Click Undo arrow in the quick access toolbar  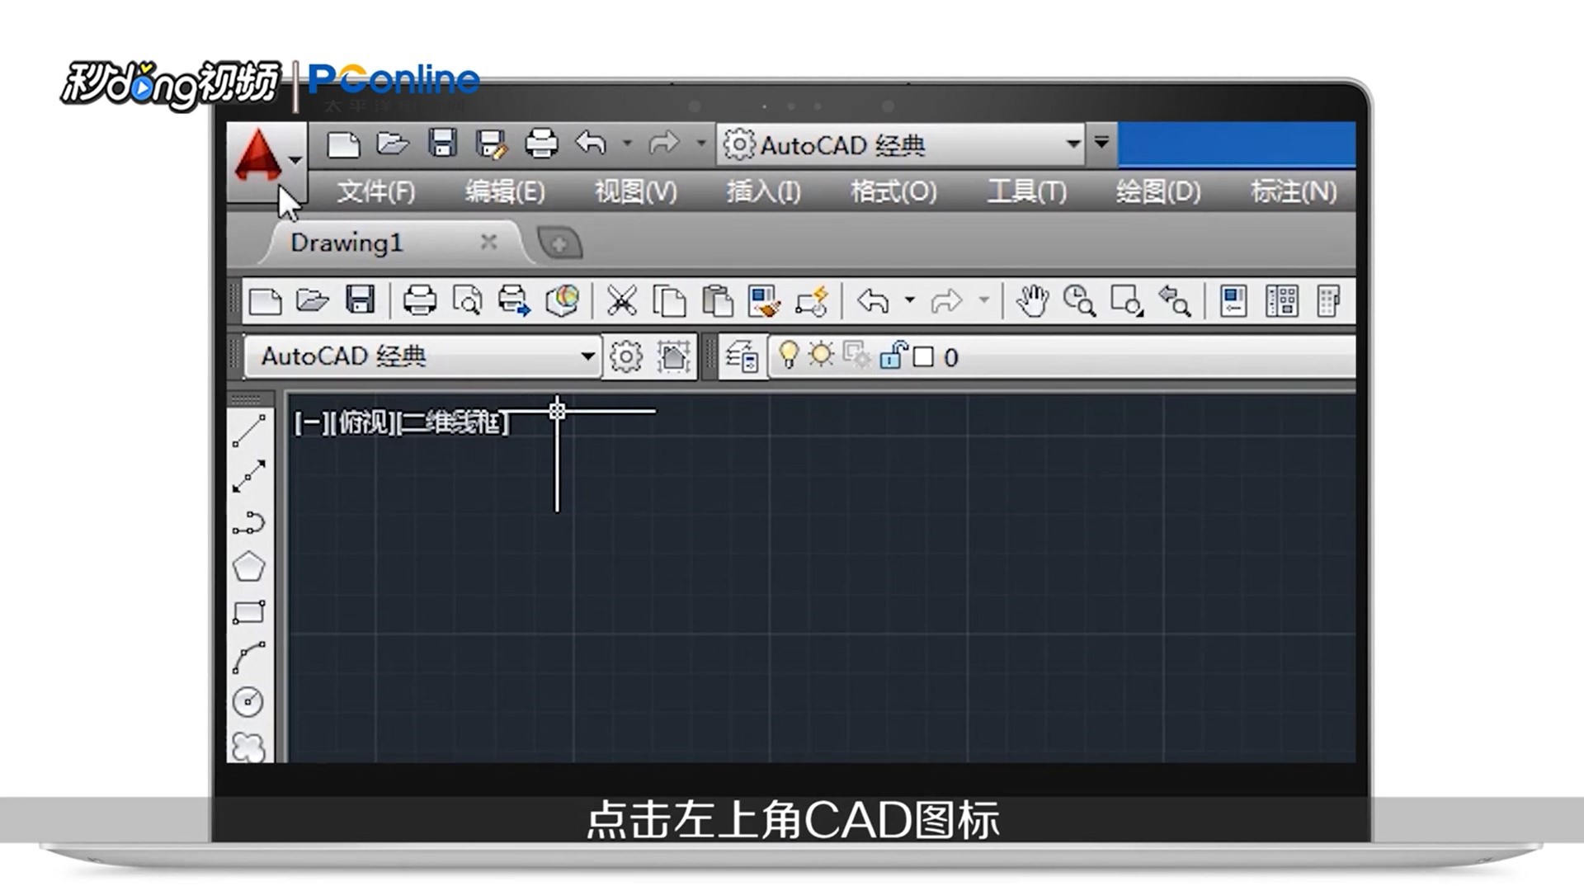pyautogui.click(x=591, y=144)
